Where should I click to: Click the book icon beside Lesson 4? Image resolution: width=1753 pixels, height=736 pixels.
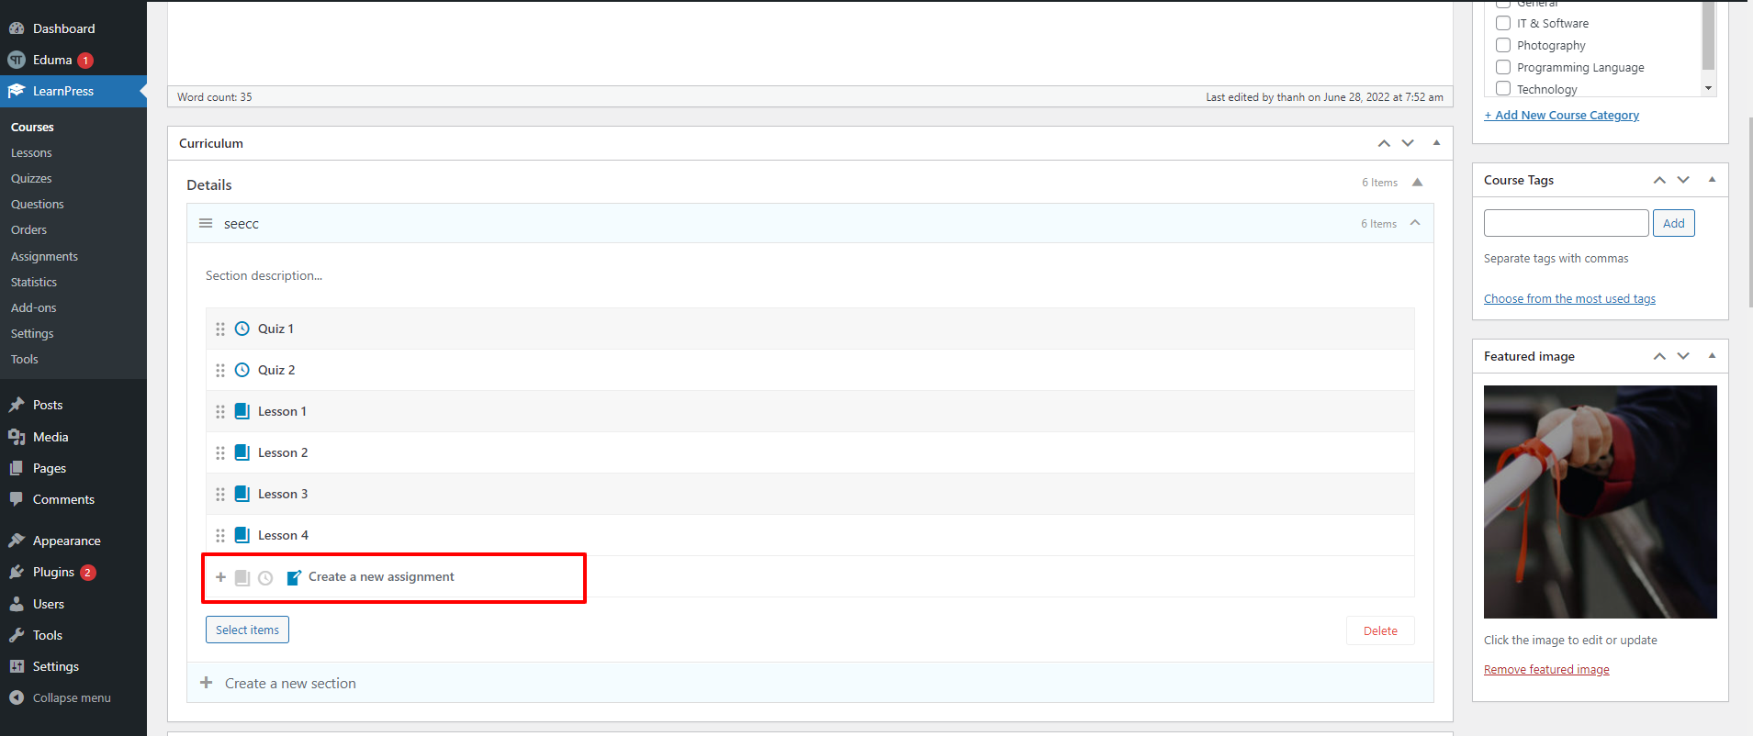point(242,535)
